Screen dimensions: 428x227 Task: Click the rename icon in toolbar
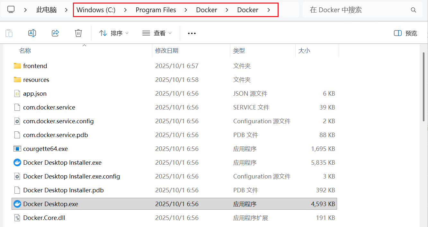(32, 33)
